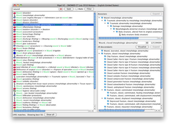
Task: Click the blue icon beside Chip fracture, closed
Action: tap(105, 56)
